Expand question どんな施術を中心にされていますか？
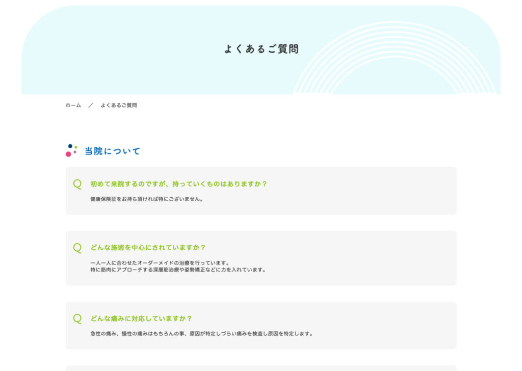 pyautogui.click(x=148, y=248)
